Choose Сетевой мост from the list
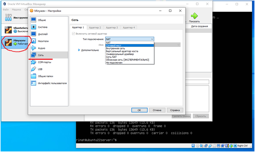Image resolution: width=255 pixels, height=152 pixels. [130, 45]
